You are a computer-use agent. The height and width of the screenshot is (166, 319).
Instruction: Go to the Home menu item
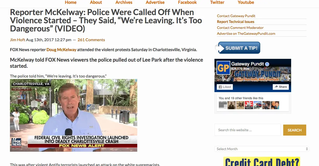pyautogui.click(x=71, y=2)
